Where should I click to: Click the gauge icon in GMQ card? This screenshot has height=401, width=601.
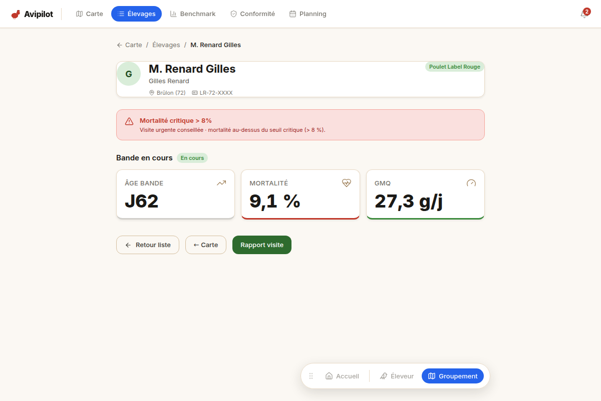(x=471, y=183)
